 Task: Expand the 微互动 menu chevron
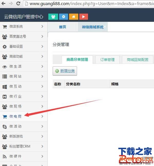pyautogui.click(x=42, y=86)
